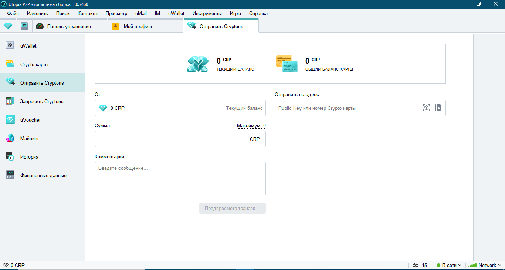Open the Игры menu

(235, 13)
